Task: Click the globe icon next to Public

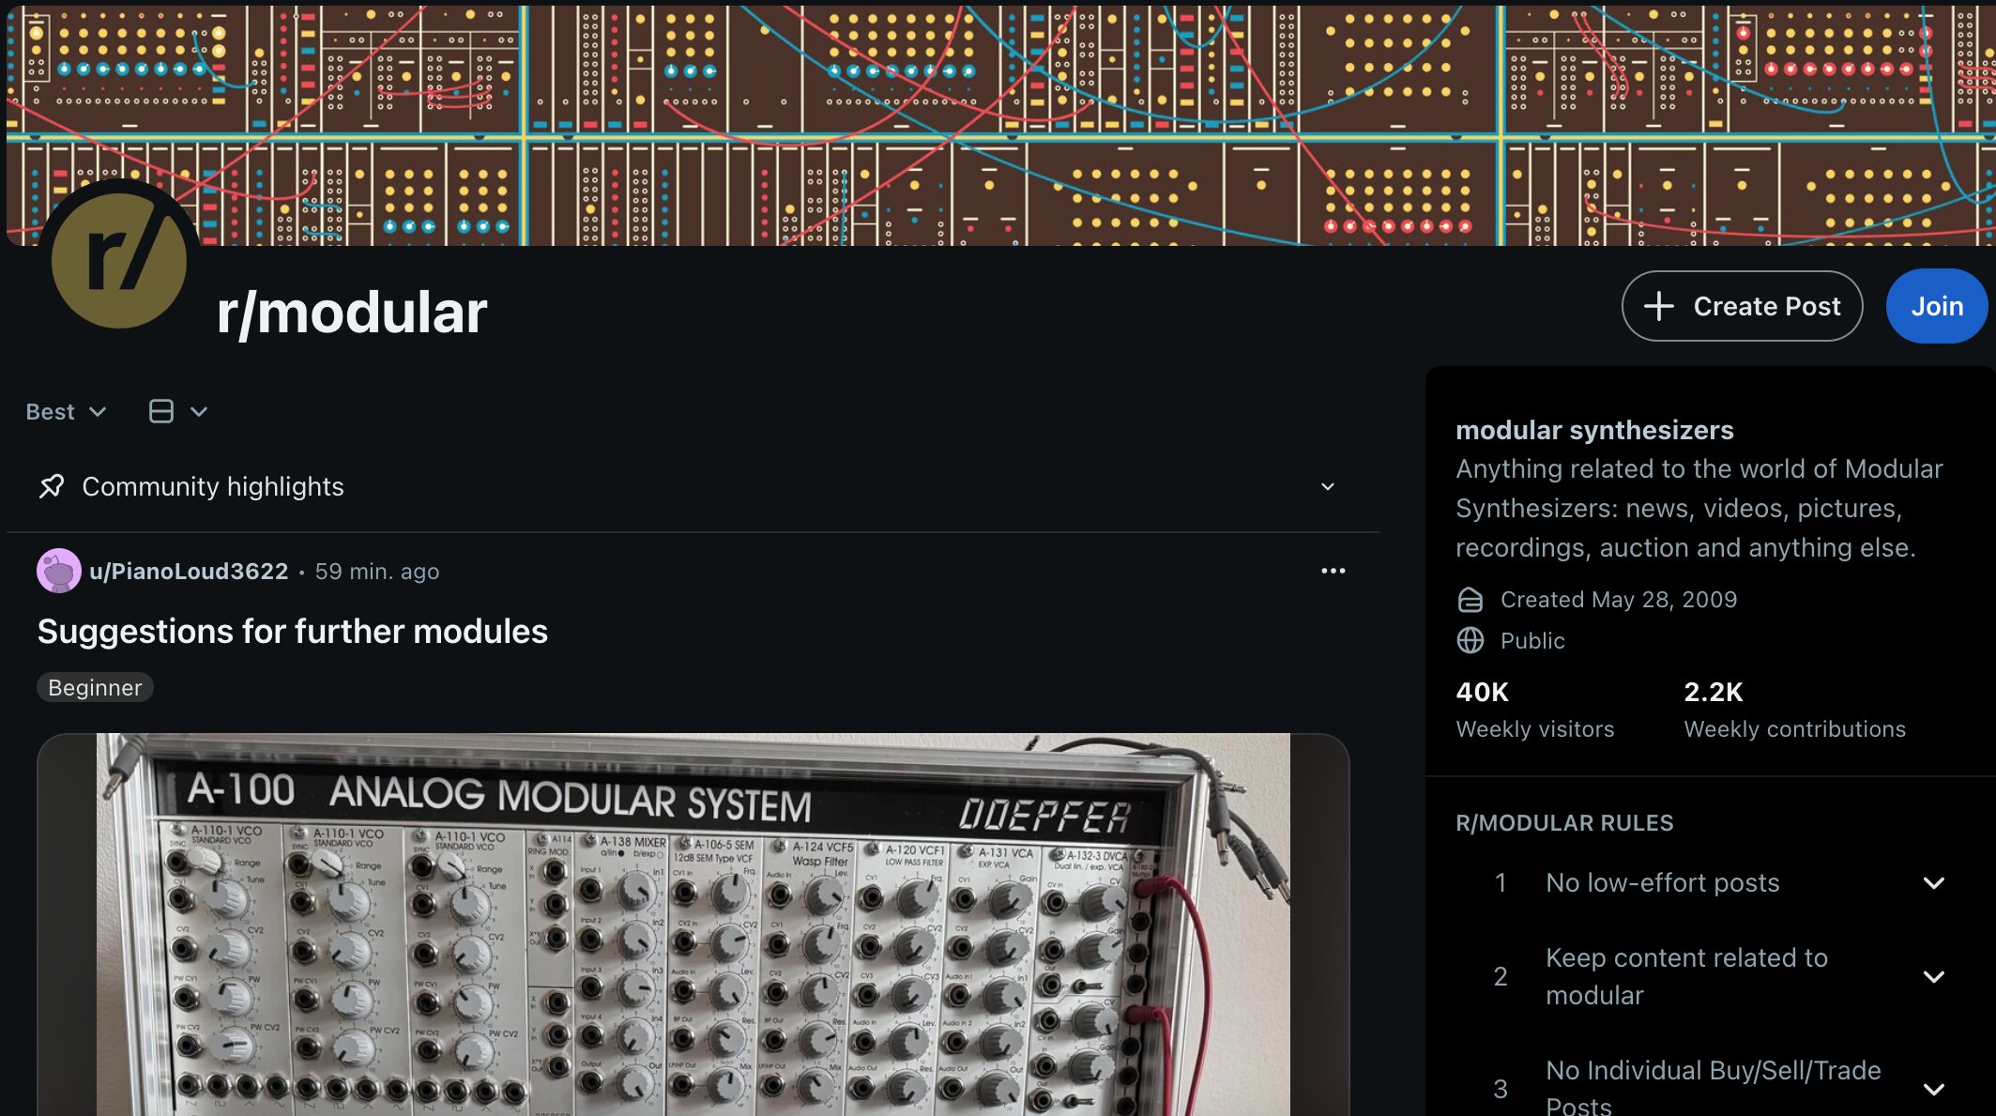Action: point(1471,640)
